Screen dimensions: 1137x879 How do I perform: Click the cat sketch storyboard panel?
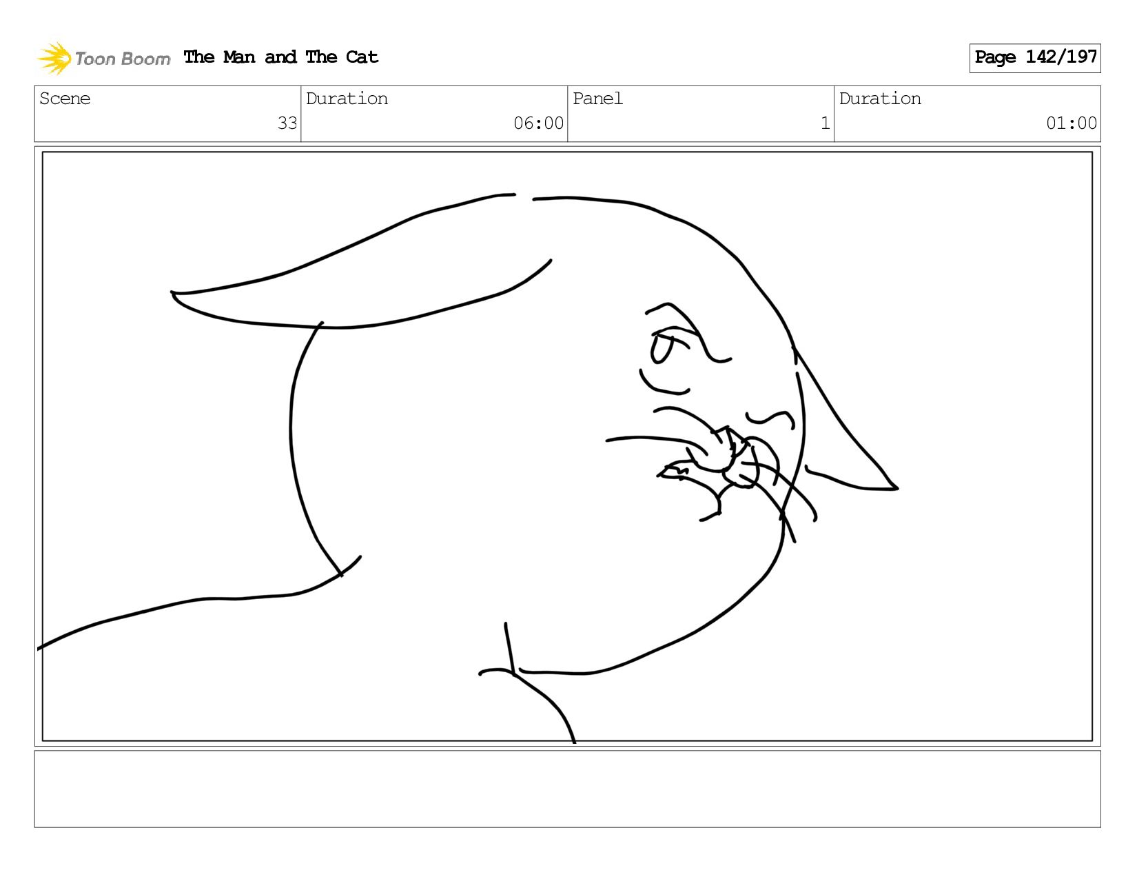tap(567, 447)
